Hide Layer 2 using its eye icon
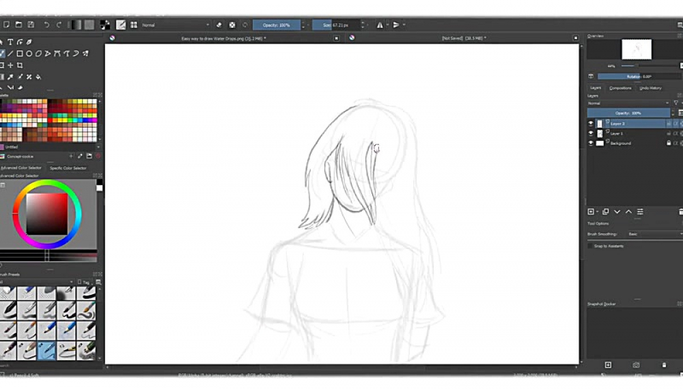This screenshot has width=683, height=389. 591,124
